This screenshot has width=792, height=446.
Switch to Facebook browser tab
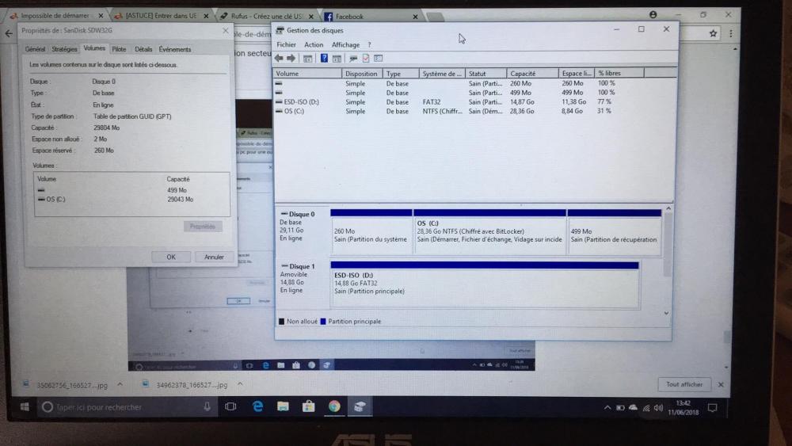click(x=371, y=16)
